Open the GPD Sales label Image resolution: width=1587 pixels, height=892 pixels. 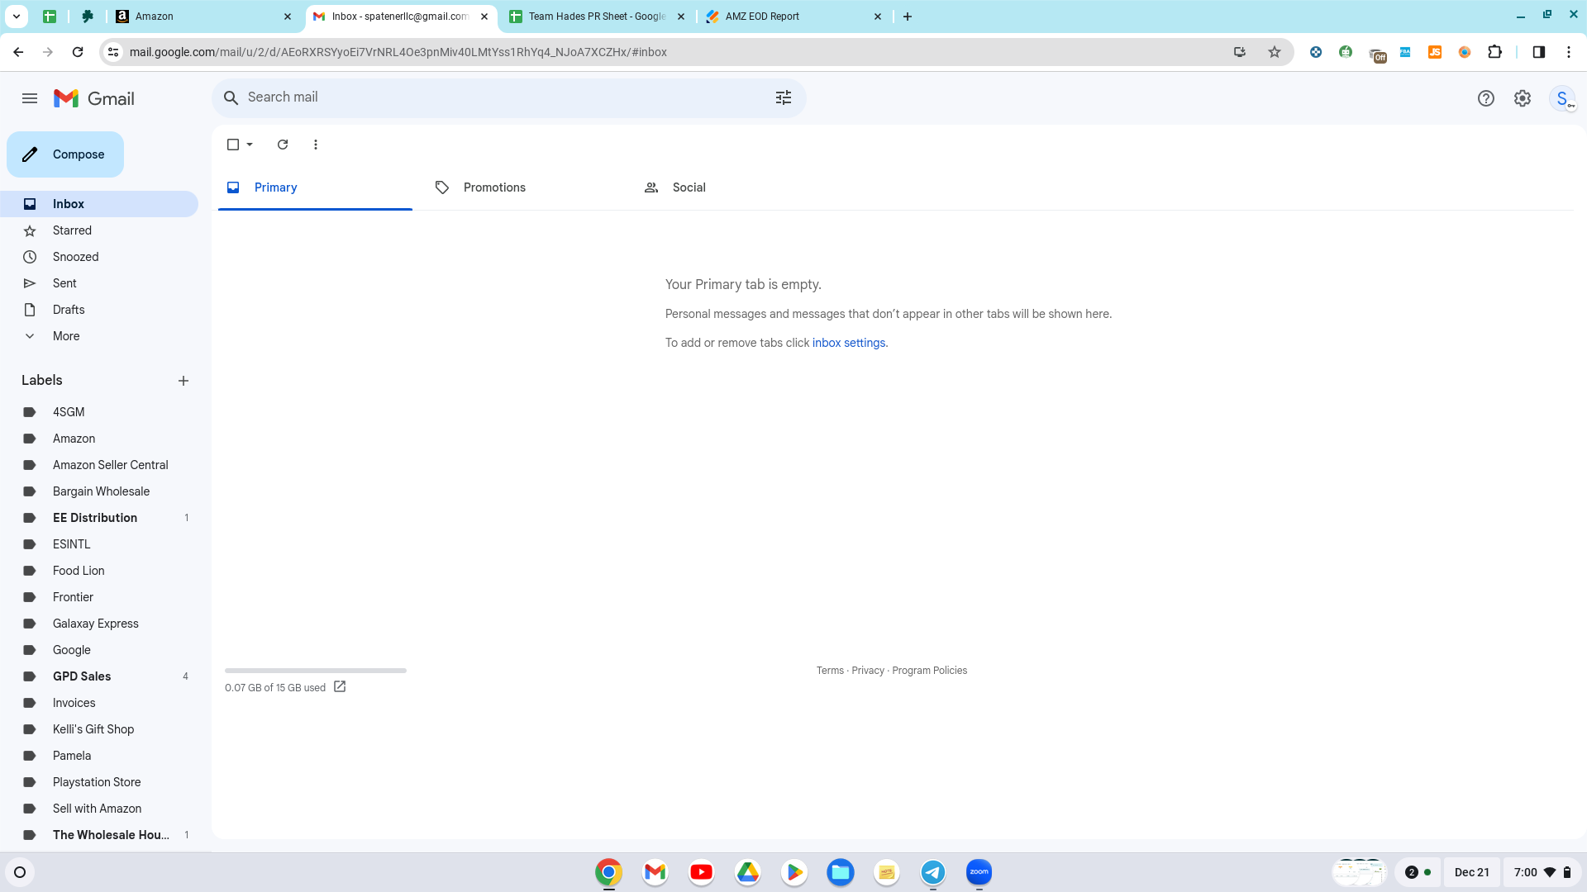pos(99,676)
